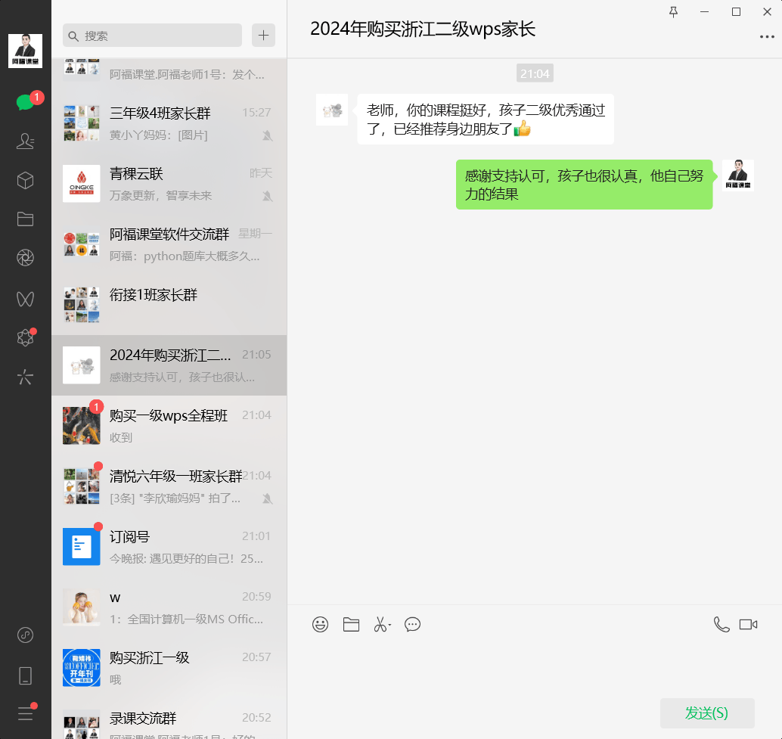
Task: Click the 21:04 timestamp label
Action: pyautogui.click(x=535, y=73)
